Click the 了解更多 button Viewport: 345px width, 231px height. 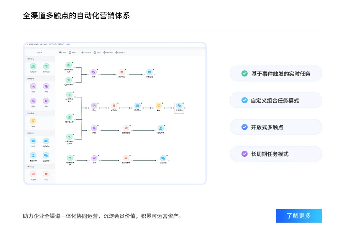tap(299, 216)
